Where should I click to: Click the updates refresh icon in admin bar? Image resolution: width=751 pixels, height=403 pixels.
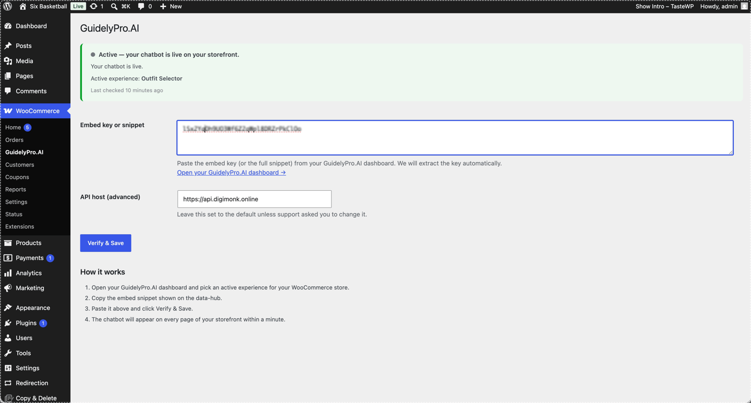[94, 6]
